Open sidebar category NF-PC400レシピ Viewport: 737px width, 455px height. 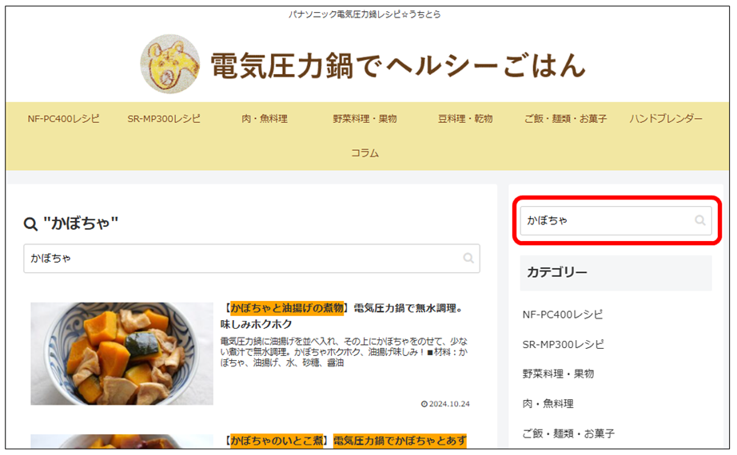pyautogui.click(x=562, y=315)
